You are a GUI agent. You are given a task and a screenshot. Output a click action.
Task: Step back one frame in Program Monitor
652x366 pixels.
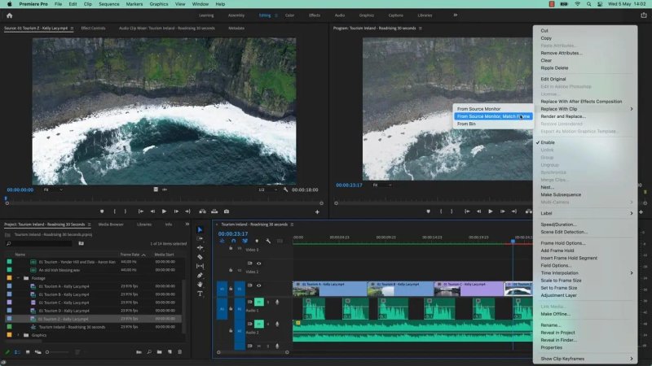[x=479, y=211]
